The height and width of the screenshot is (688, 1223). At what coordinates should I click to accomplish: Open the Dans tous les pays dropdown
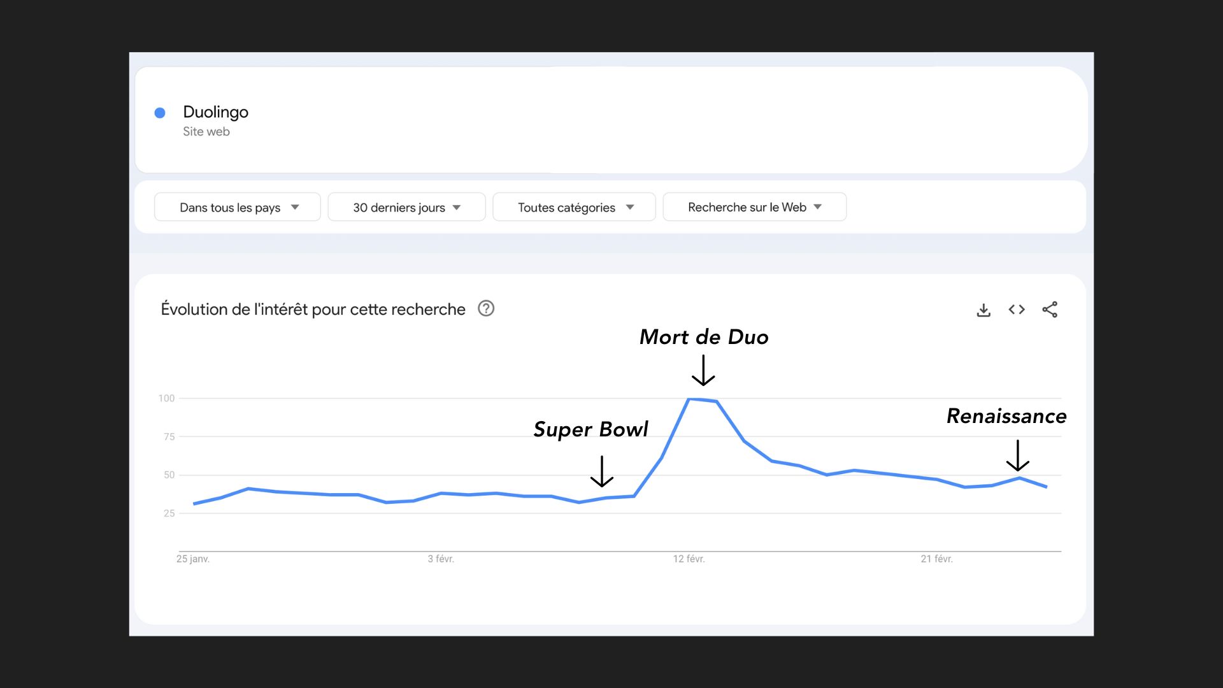click(x=237, y=208)
